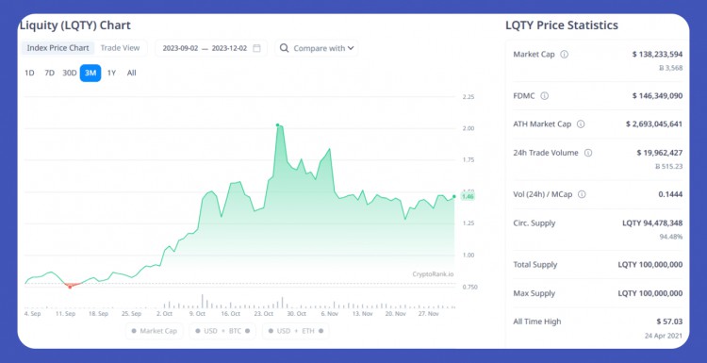Screen dimensions: 707x363
Task: Click the 2.25 price axis label
Action: coord(468,97)
